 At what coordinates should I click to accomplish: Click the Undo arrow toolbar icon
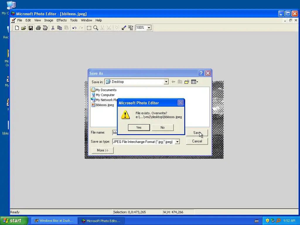[x=74, y=28]
